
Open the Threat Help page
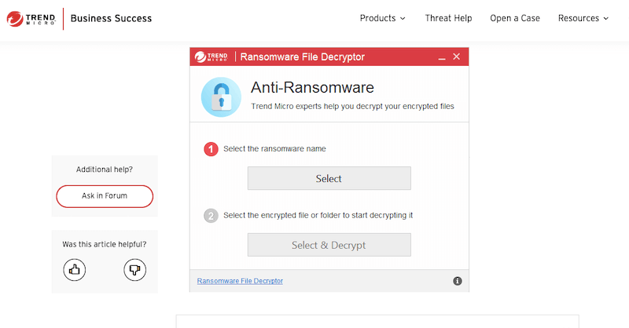pos(448,18)
